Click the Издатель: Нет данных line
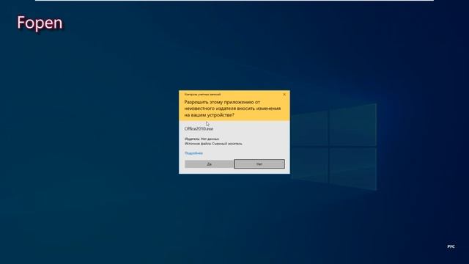Image resolution: width=469 pixels, height=264 pixels. 202,139
